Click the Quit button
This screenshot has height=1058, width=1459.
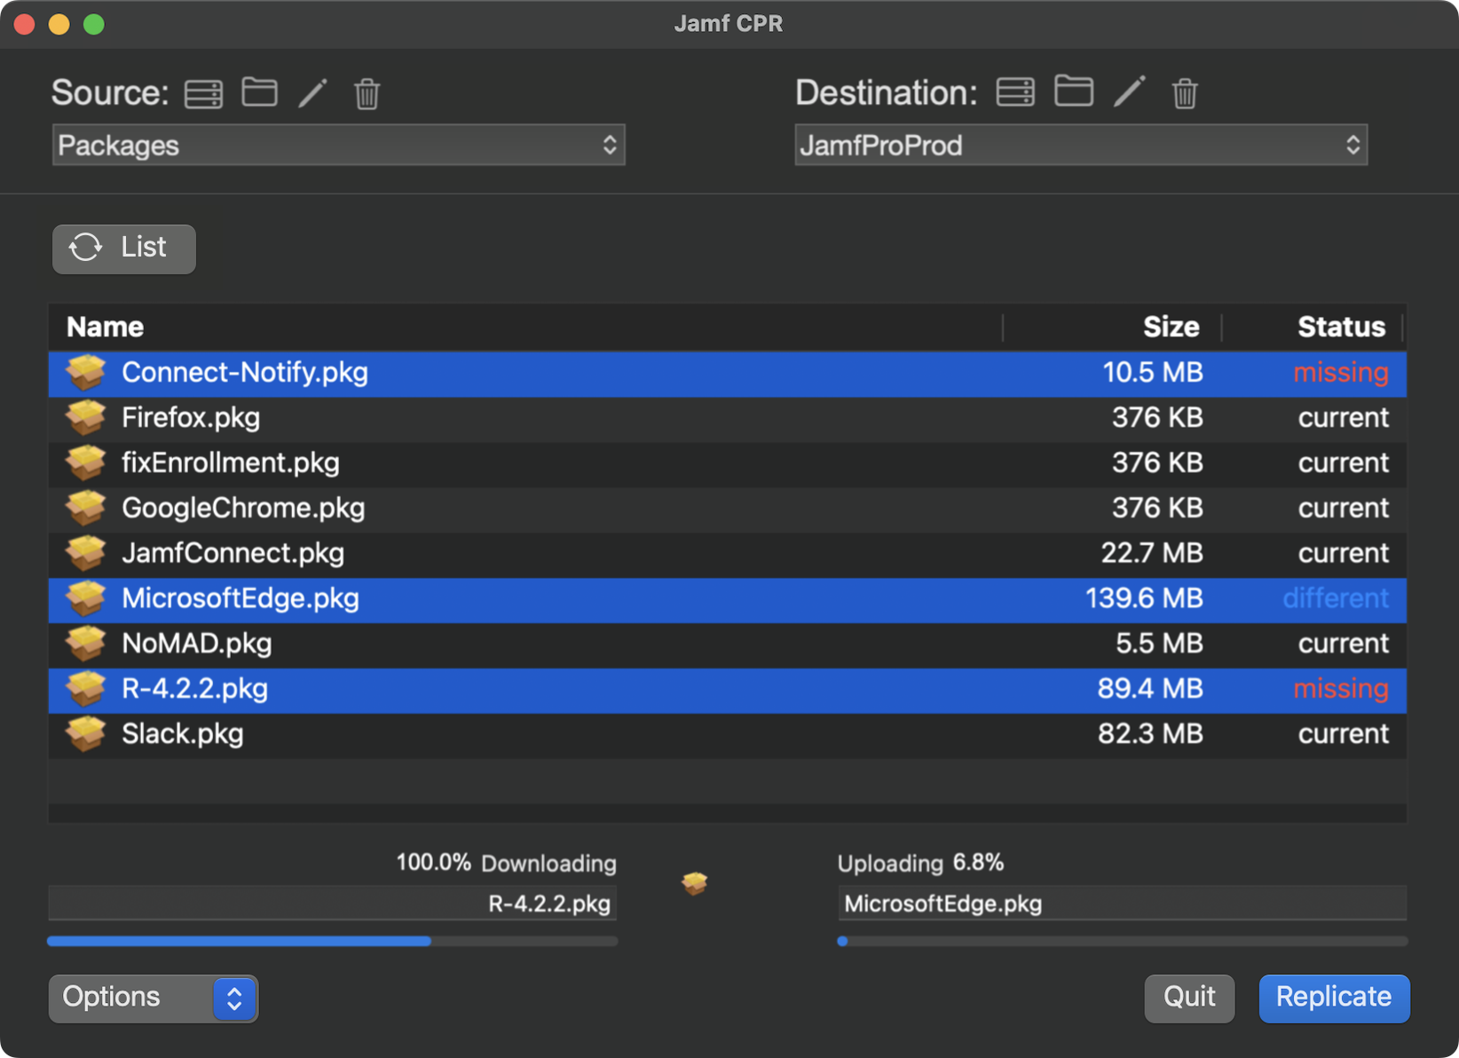[x=1189, y=999]
